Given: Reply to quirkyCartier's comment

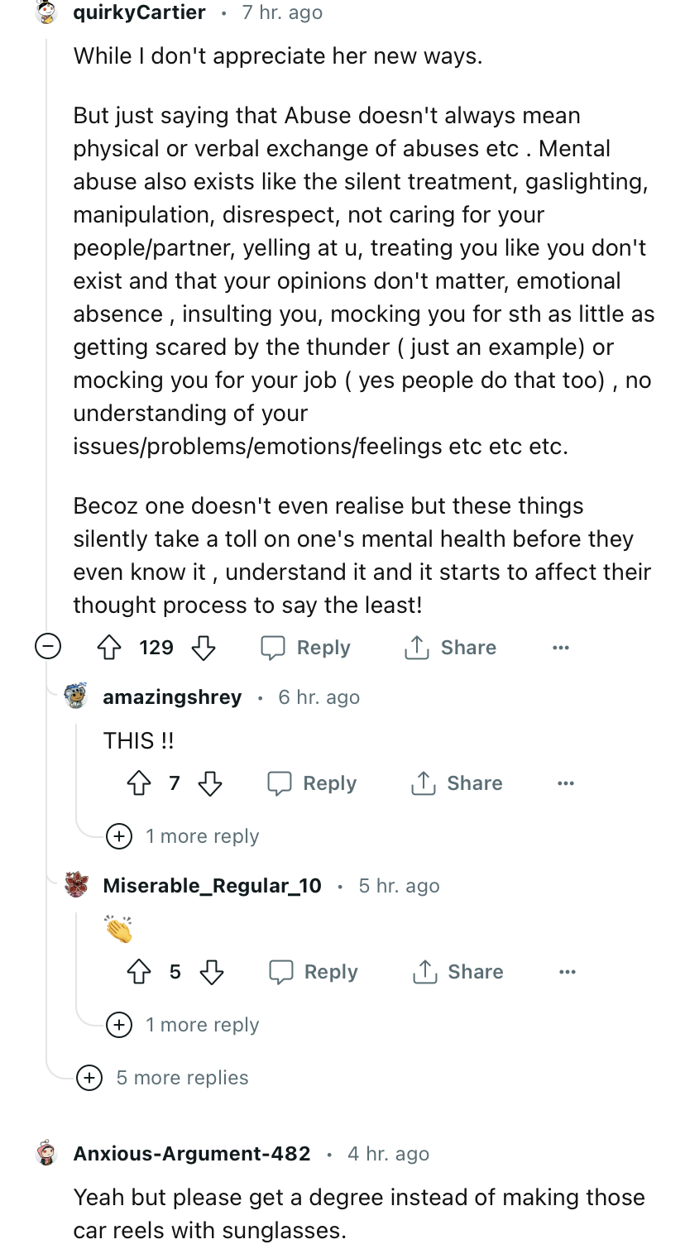Looking at the screenshot, I should click(x=306, y=648).
